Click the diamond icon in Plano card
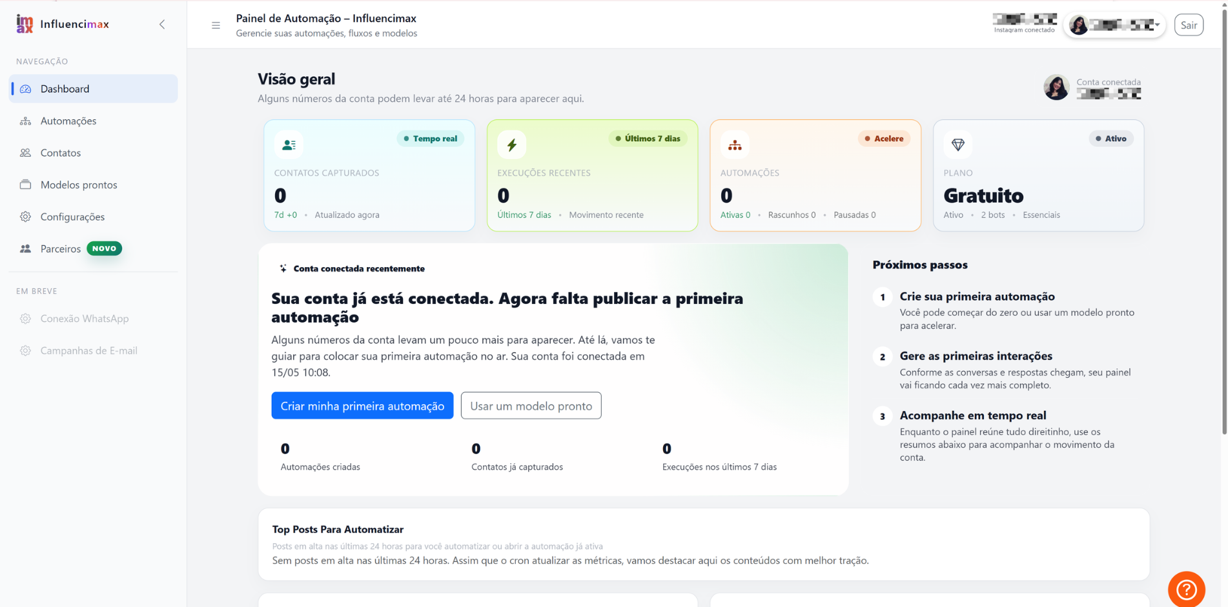The width and height of the screenshot is (1228, 607). [957, 144]
